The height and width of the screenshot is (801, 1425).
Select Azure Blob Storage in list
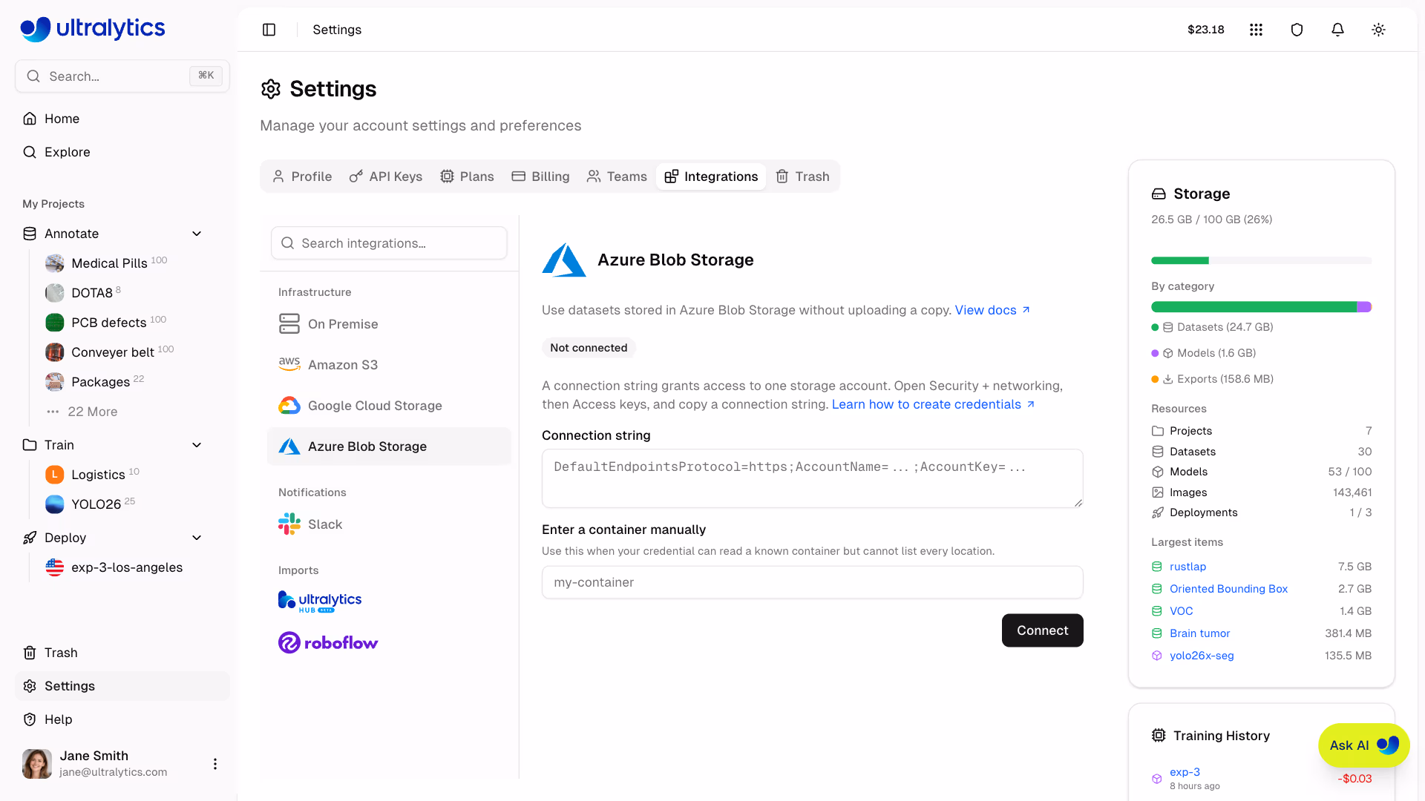pos(389,446)
